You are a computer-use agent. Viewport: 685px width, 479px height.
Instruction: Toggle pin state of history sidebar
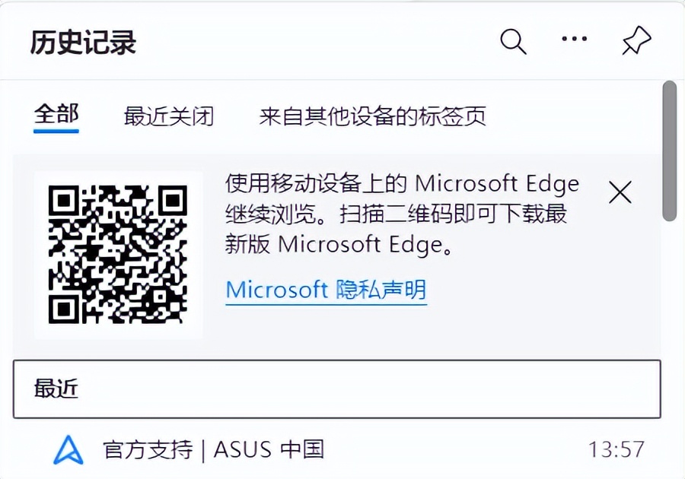coord(636,40)
